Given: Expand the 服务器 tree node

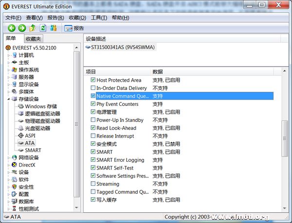Looking at the screenshot, I should [8, 77].
